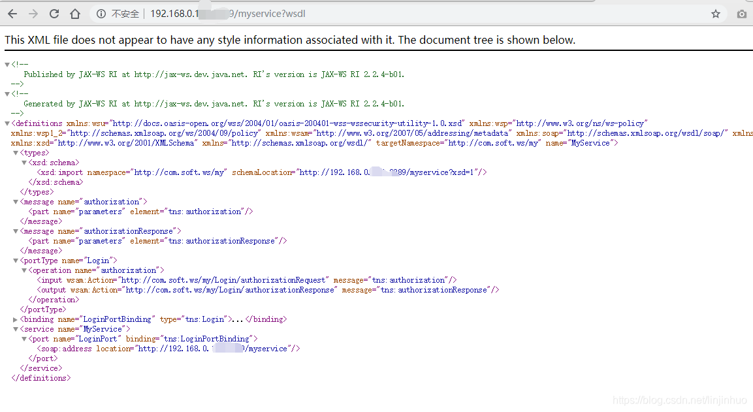
Task: Reload the WSDL page
Action: [x=54, y=13]
